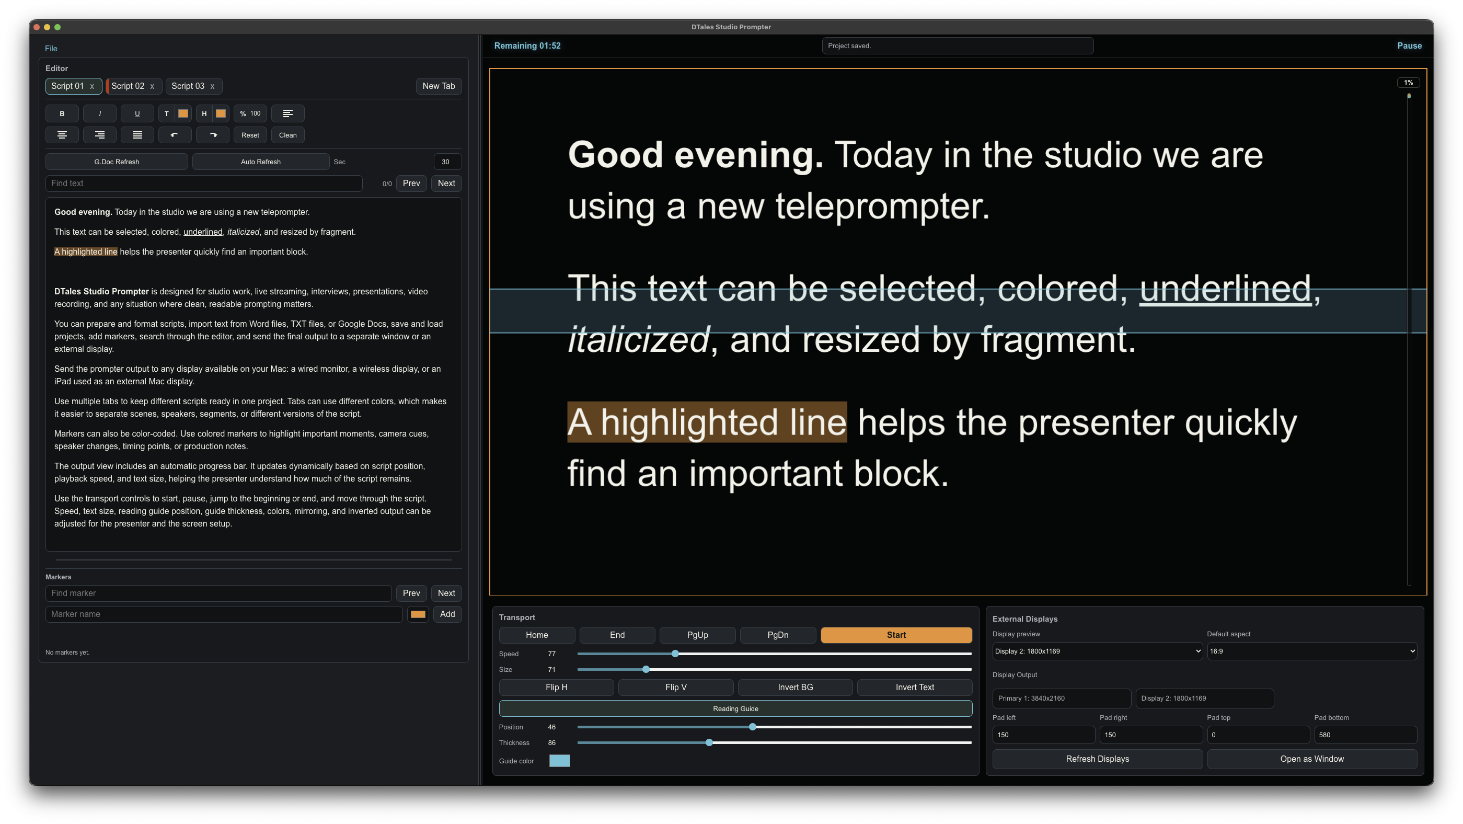Jump to previous marker

click(x=411, y=593)
